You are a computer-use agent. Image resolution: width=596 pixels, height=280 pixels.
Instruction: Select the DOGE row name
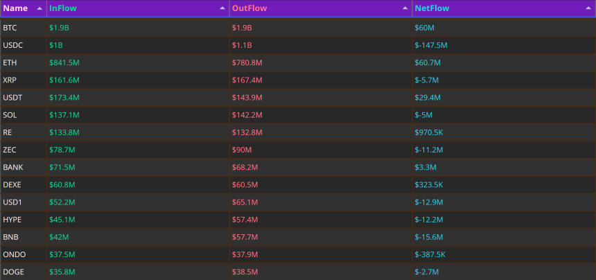coord(12,272)
